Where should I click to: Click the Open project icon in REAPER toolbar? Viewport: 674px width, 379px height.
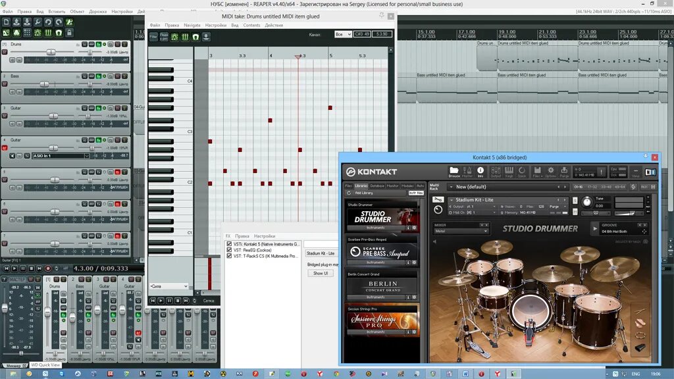16,22
